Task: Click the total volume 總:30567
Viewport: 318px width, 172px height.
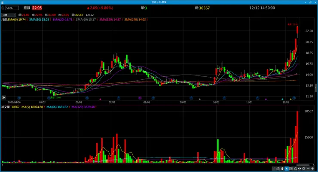Action: click(202, 8)
